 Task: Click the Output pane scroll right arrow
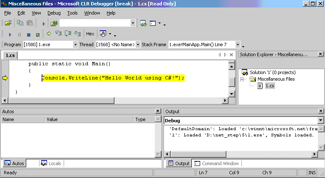pyautogui.click(x=315, y=154)
